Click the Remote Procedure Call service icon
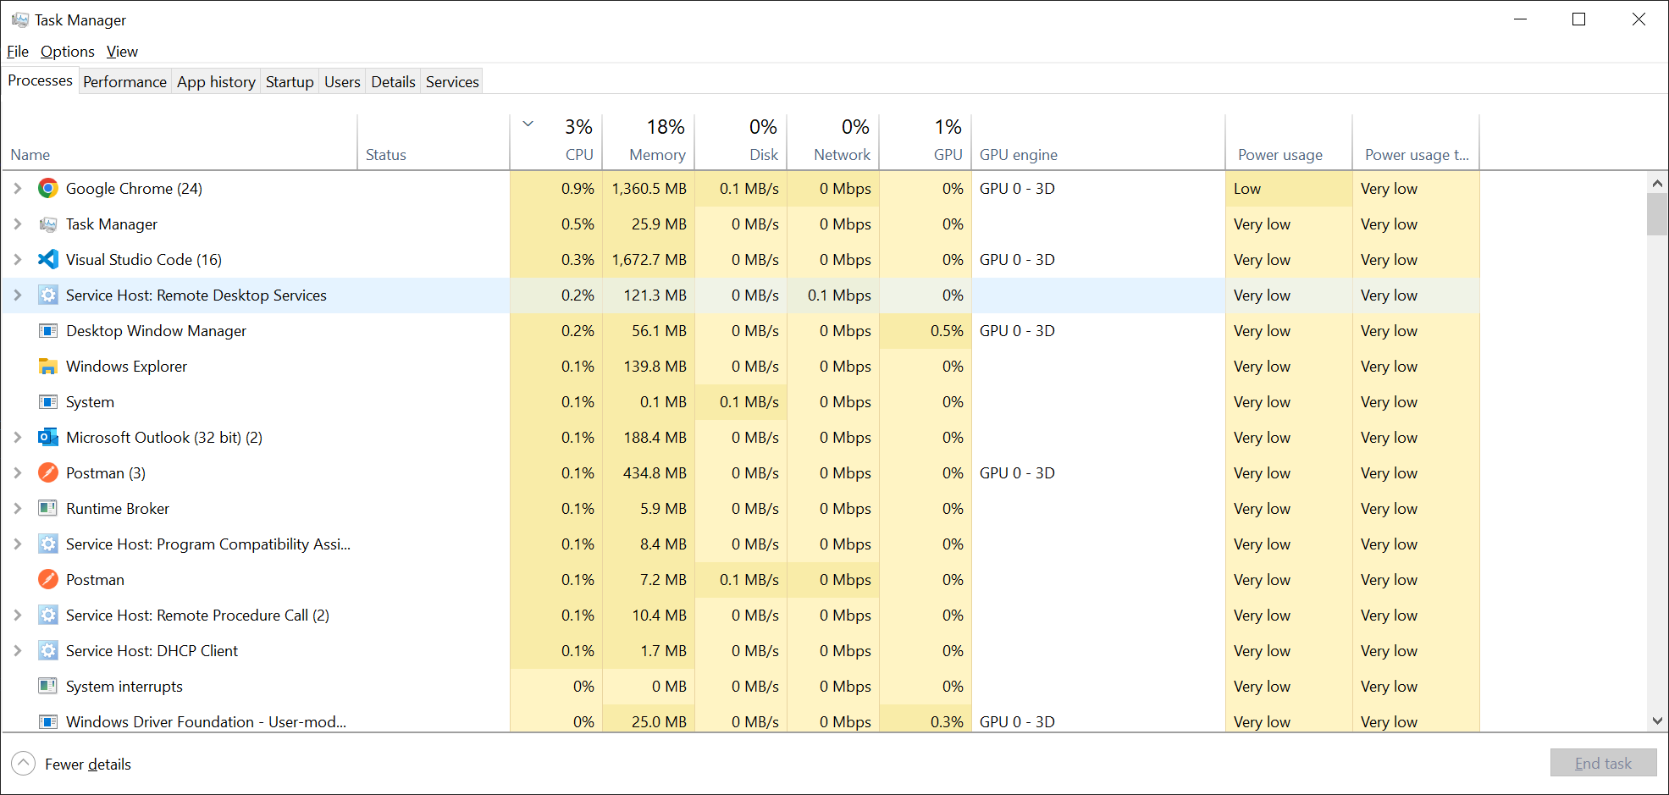 pos(48,615)
